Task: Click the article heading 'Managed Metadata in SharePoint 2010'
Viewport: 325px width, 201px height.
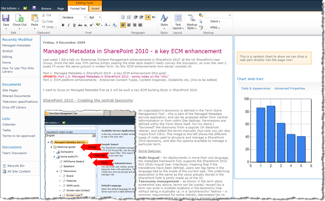Action: click(x=132, y=51)
